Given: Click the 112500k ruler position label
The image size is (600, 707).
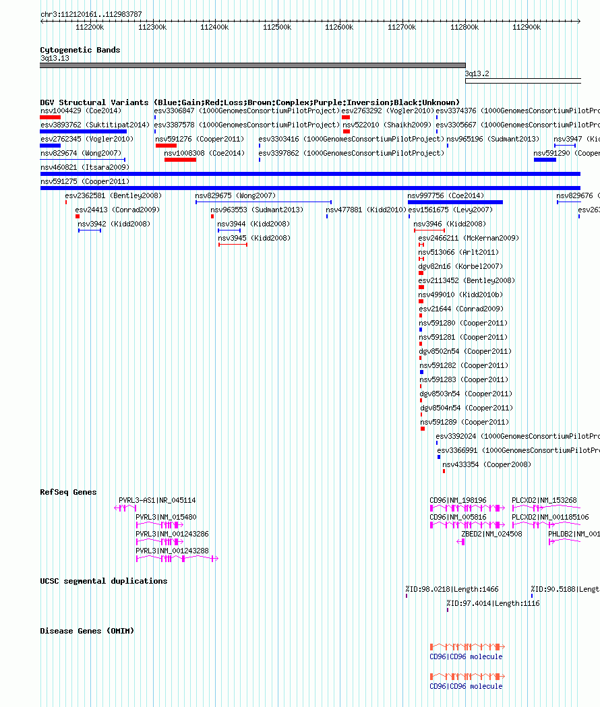Looking at the screenshot, I should point(277,28).
